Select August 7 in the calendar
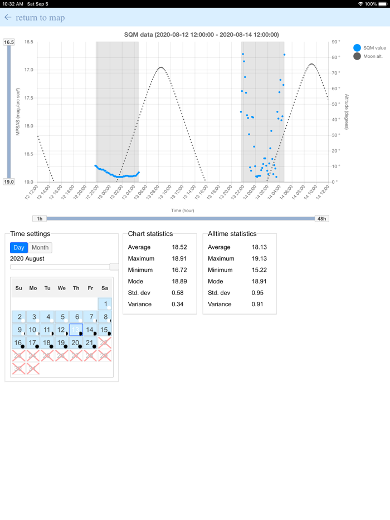390x520 pixels. click(x=90, y=317)
